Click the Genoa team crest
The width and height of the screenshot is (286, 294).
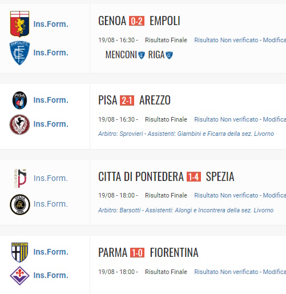pos(20,24)
